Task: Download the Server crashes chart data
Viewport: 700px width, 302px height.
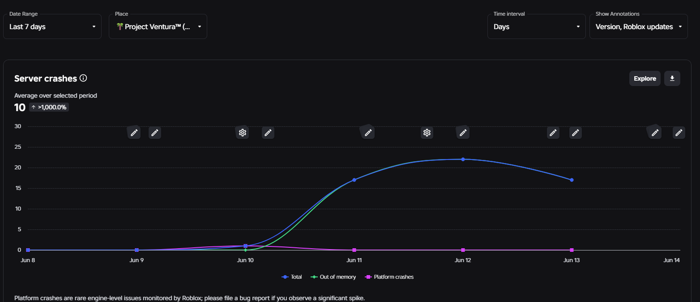Action: click(672, 78)
